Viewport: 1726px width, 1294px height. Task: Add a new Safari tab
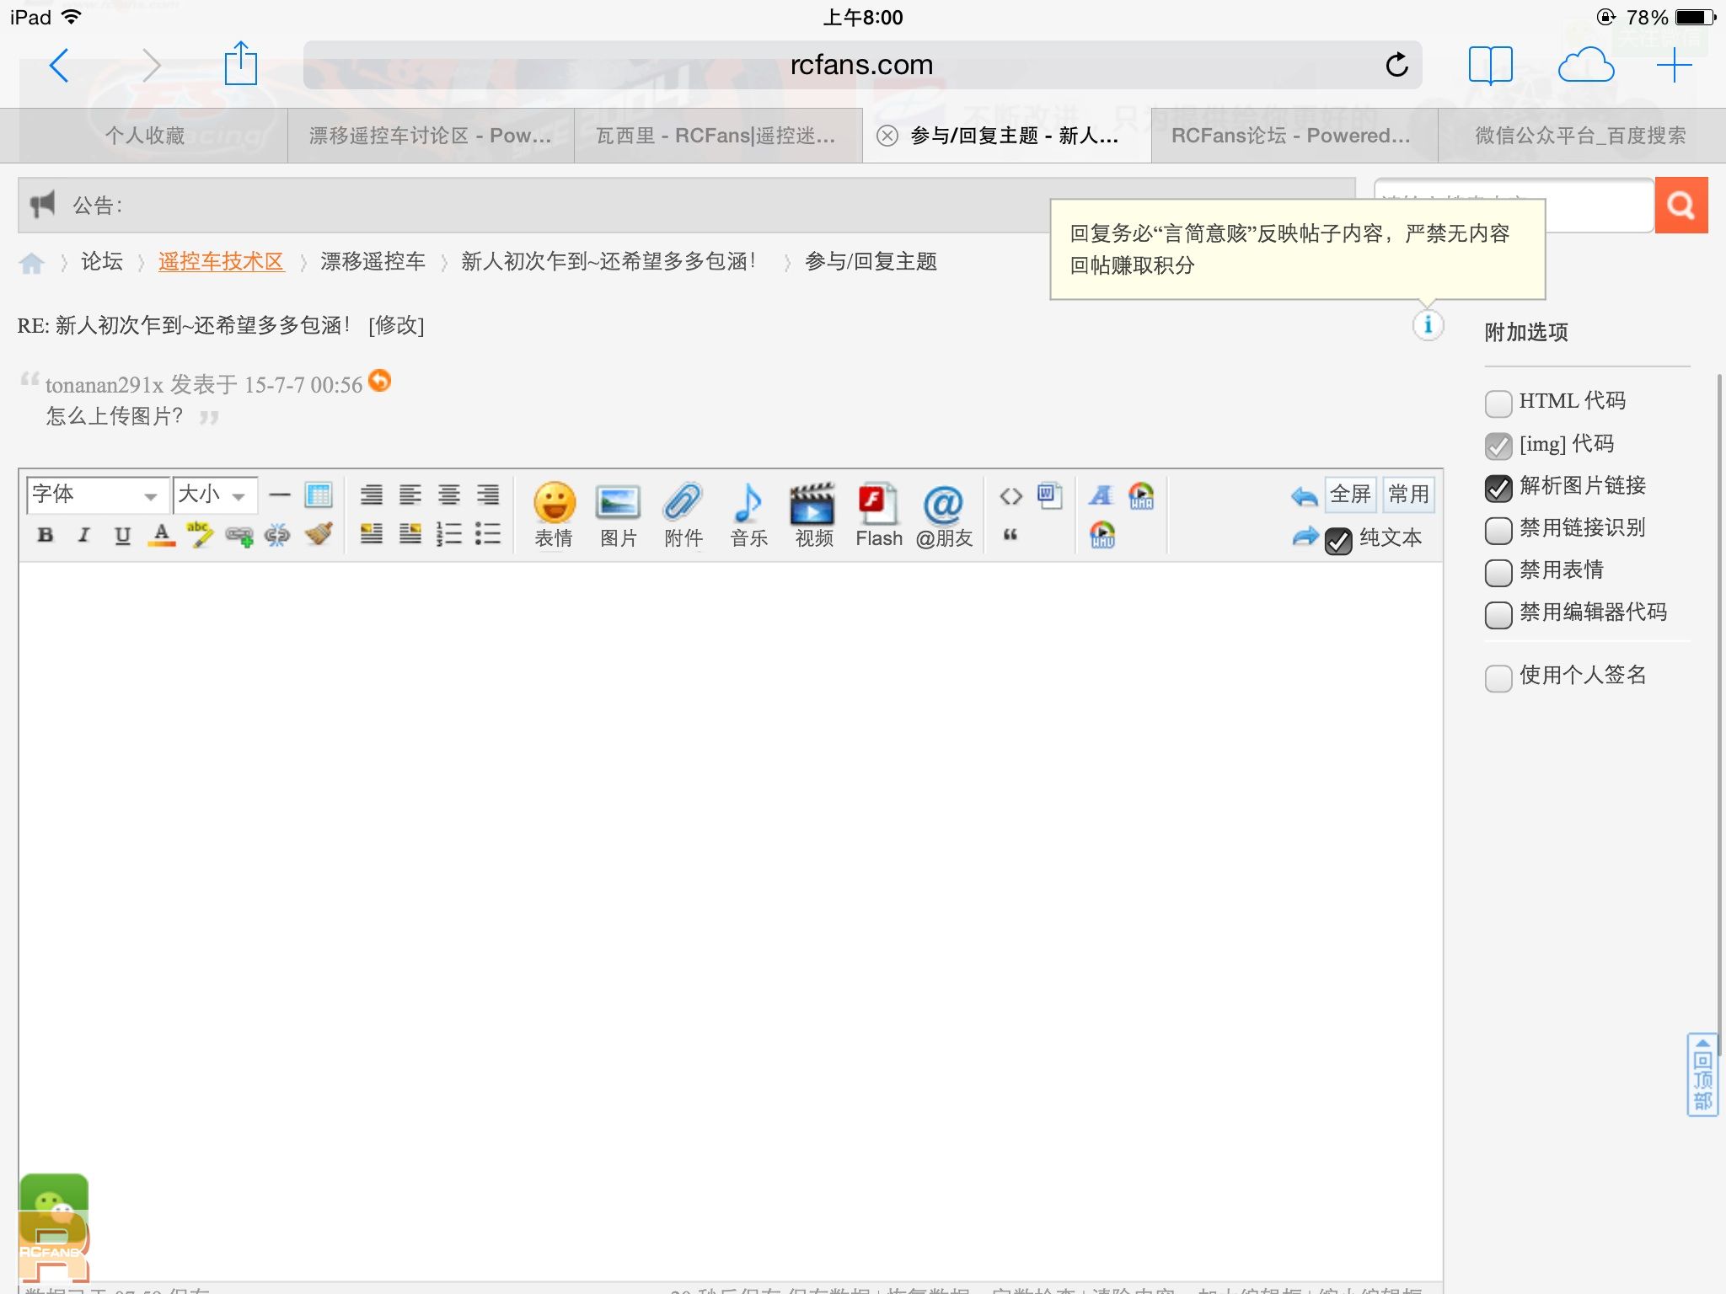1674,65
